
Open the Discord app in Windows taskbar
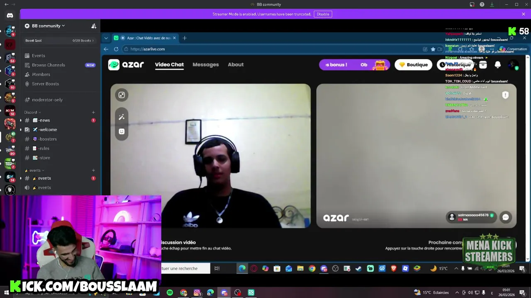pos(224,293)
